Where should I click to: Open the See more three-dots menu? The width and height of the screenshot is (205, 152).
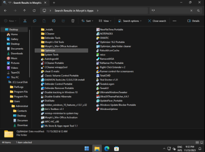tap(175, 21)
